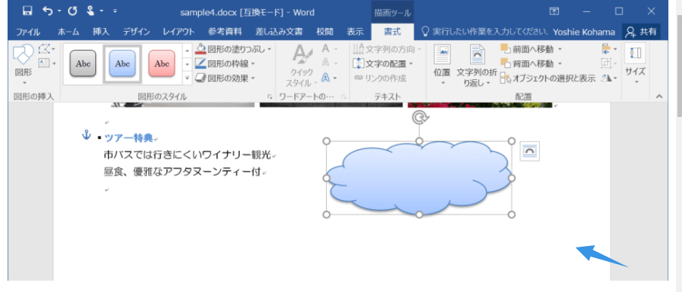Open オブジェクトの選択と表示 pane
Screen dimensions: 682x292
(x=547, y=78)
